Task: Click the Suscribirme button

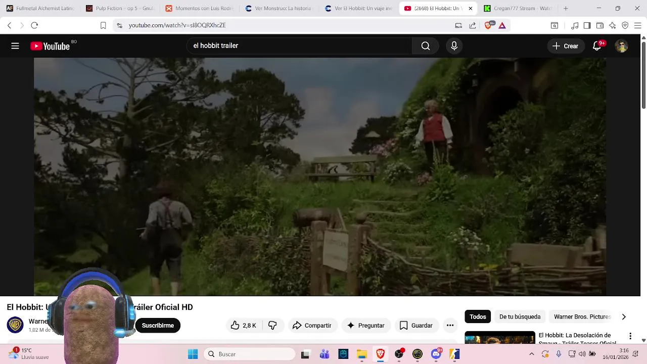Action: click(x=158, y=326)
